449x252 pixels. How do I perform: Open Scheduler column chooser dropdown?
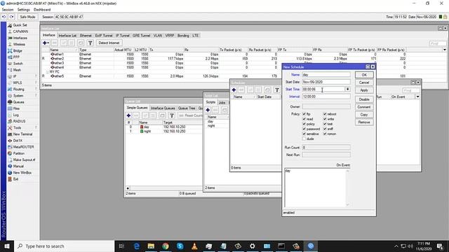click(x=418, y=97)
